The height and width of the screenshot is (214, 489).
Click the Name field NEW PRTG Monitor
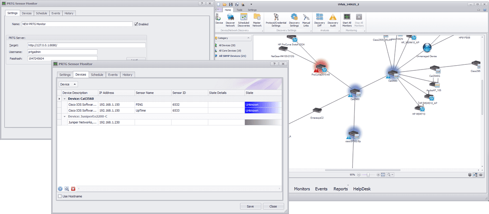[77, 24]
